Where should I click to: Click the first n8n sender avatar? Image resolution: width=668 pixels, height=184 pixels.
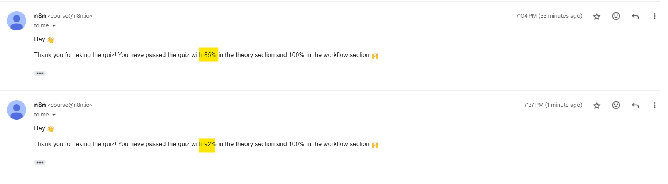tap(17, 21)
